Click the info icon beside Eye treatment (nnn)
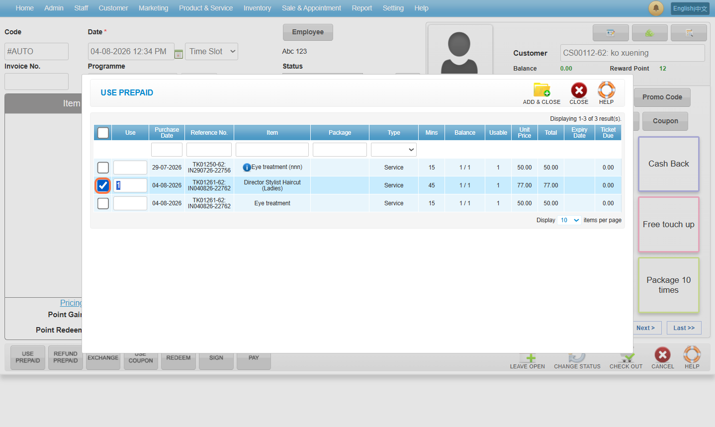The image size is (715, 427). pyautogui.click(x=247, y=168)
